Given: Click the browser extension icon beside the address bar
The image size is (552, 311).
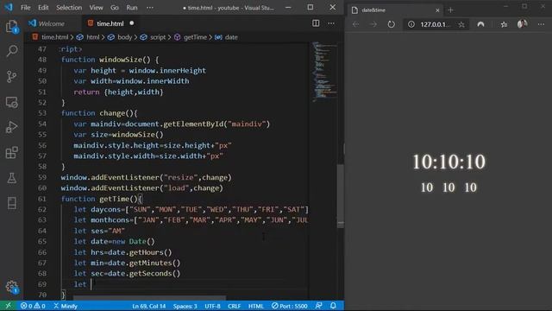Looking at the screenshot, I should (x=480, y=24).
